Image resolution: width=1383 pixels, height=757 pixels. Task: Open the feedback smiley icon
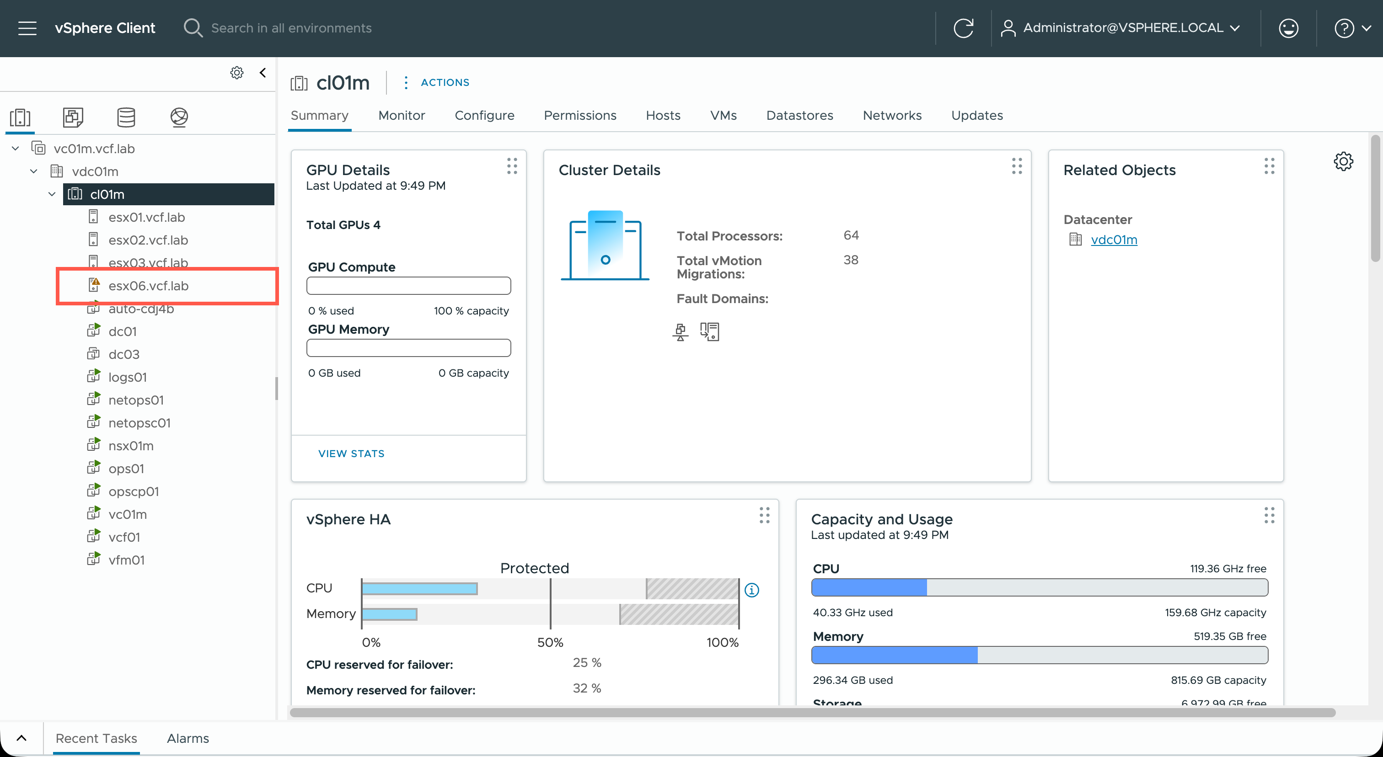click(1288, 28)
